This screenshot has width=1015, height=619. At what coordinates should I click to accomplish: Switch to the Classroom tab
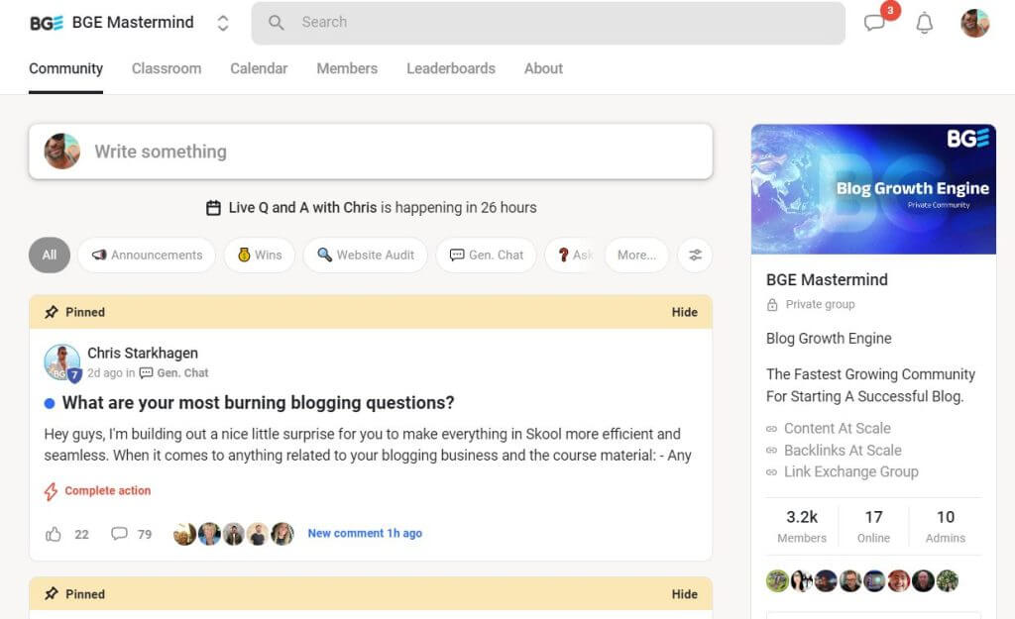click(x=167, y=68)
